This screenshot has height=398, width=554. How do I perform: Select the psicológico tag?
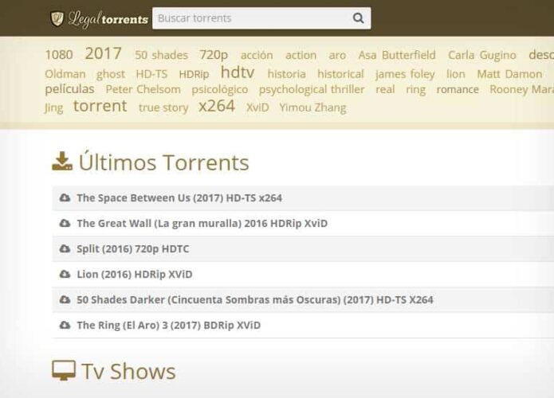click(x=220, y=90)
